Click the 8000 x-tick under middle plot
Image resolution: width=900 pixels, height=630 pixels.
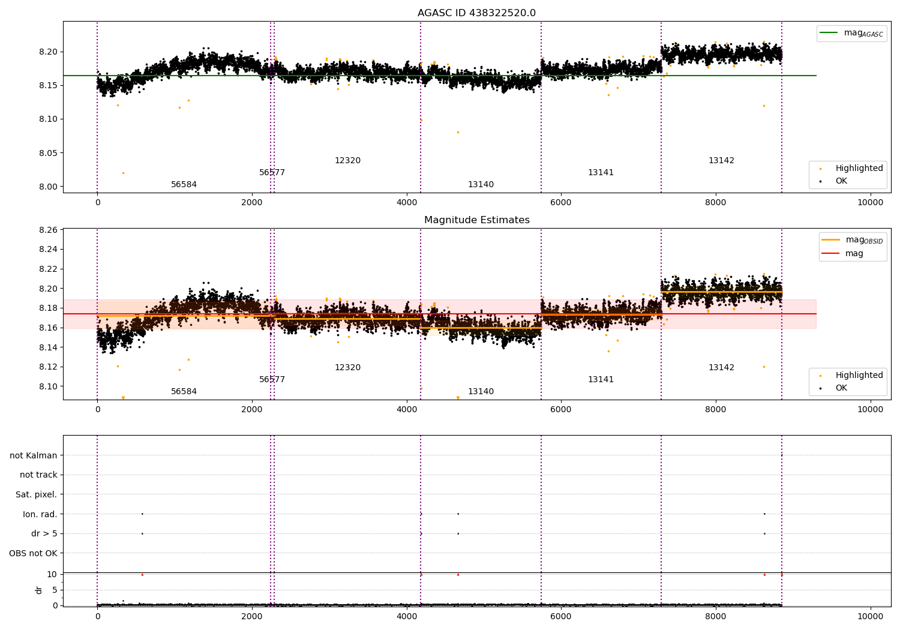tap(716, 409)
